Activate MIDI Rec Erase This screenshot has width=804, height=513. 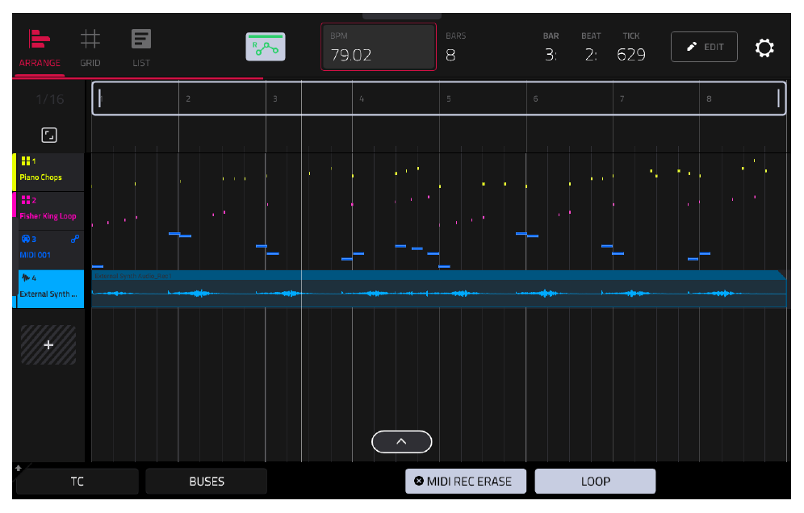[466, 482]
